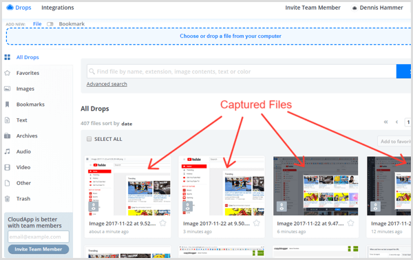The width and height of the screenshot is (413, 260).
Task: Click view-count overlay on 9.50 thumbnail
Action: (x=187, y=206)
